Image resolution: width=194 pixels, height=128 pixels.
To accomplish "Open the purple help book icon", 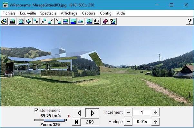I will pos(105,21).
